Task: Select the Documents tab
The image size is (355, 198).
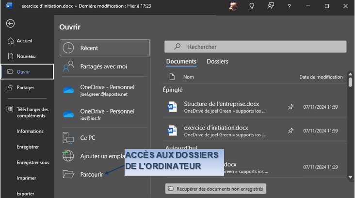Action: point(181,62)
